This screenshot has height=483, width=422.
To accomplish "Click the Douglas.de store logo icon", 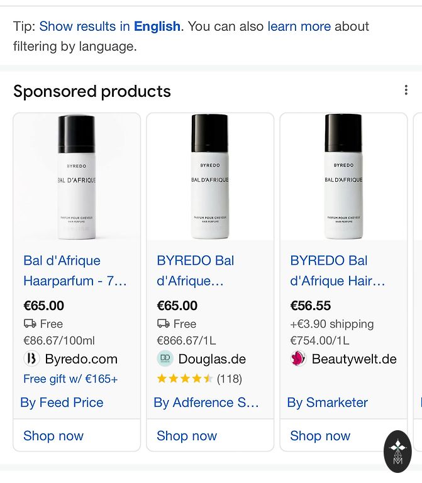I will pyautogui.click(x=165, y=359).
